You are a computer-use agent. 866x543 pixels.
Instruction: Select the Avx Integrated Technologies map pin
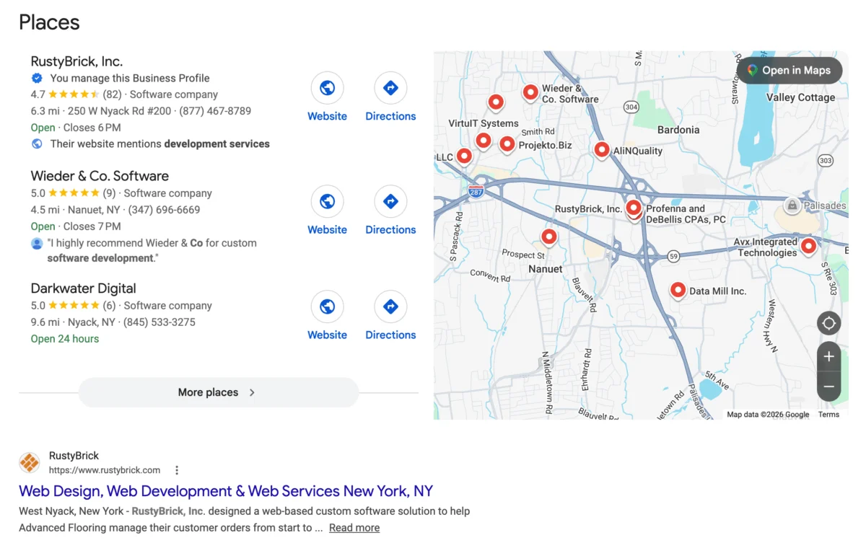809,246
